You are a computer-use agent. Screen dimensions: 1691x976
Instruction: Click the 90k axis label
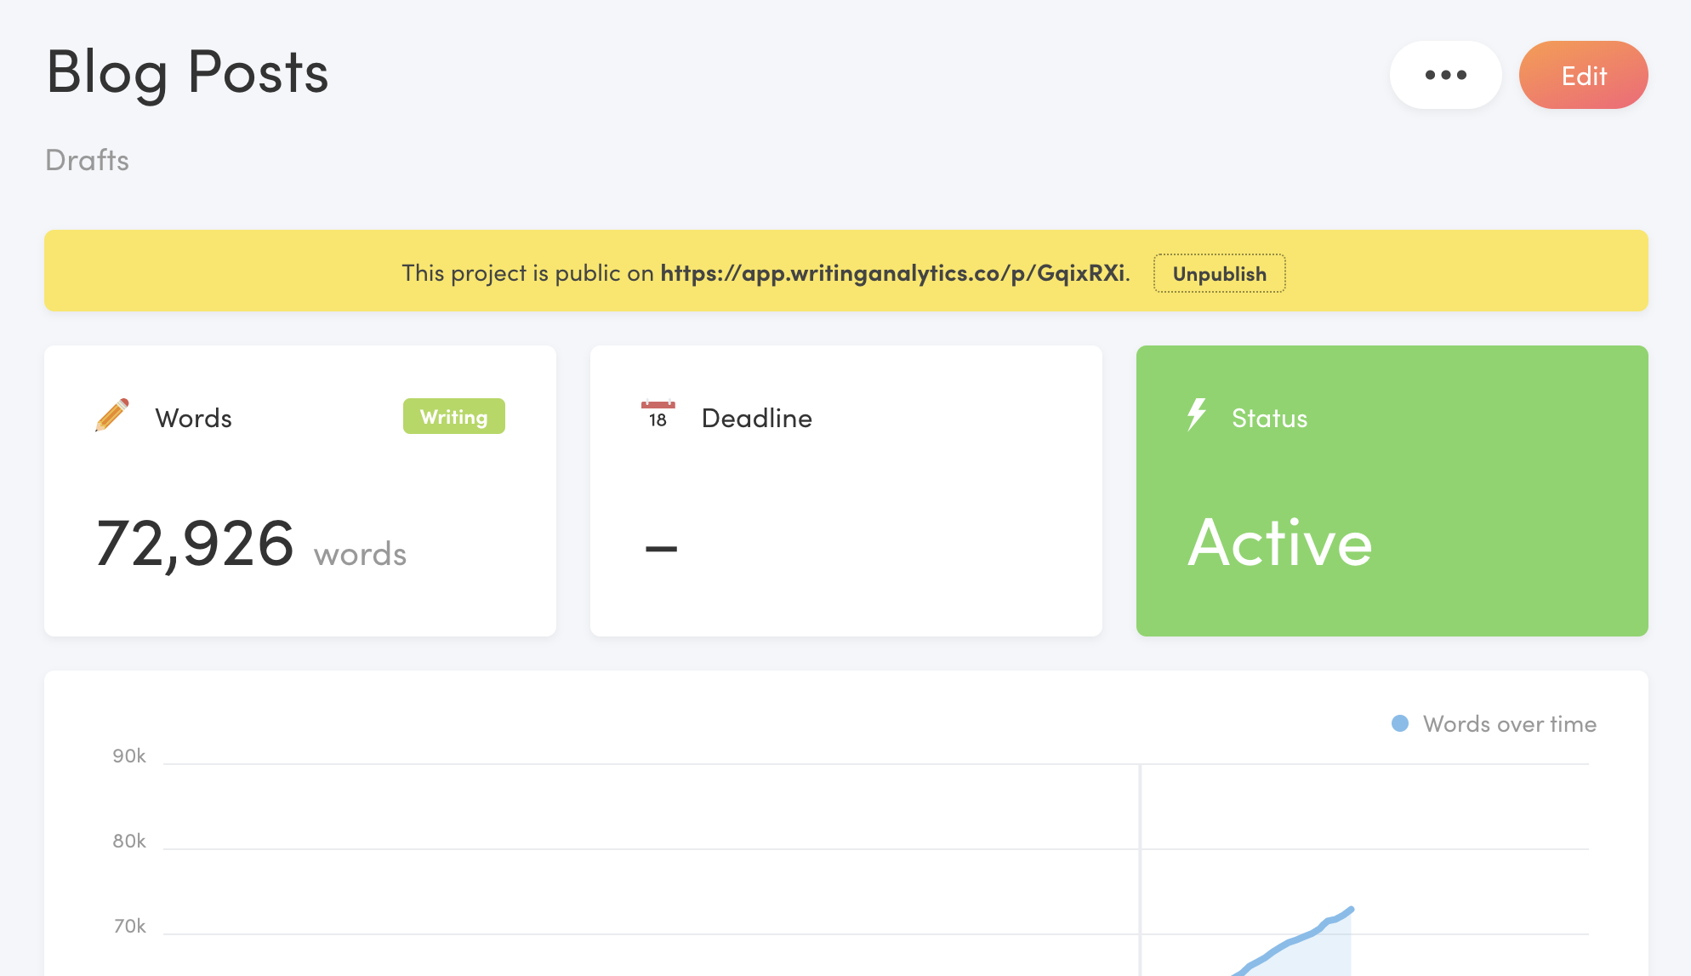129,756
